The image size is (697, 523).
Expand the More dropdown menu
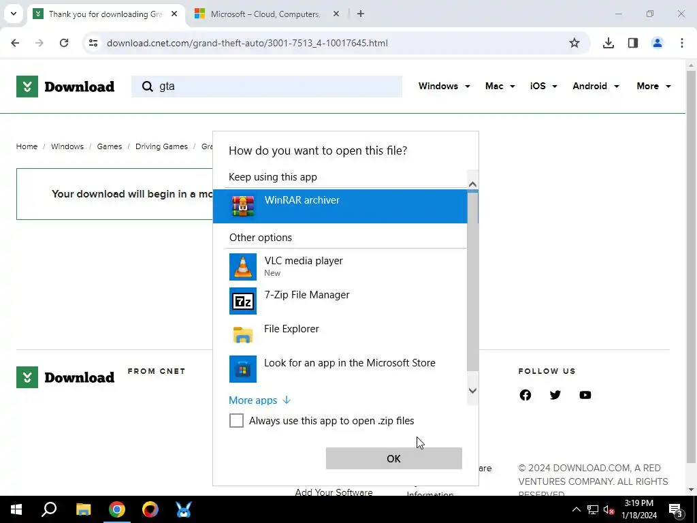coord(653,86)
